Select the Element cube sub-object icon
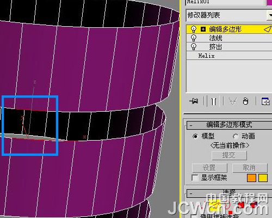 tap(254, 205)
